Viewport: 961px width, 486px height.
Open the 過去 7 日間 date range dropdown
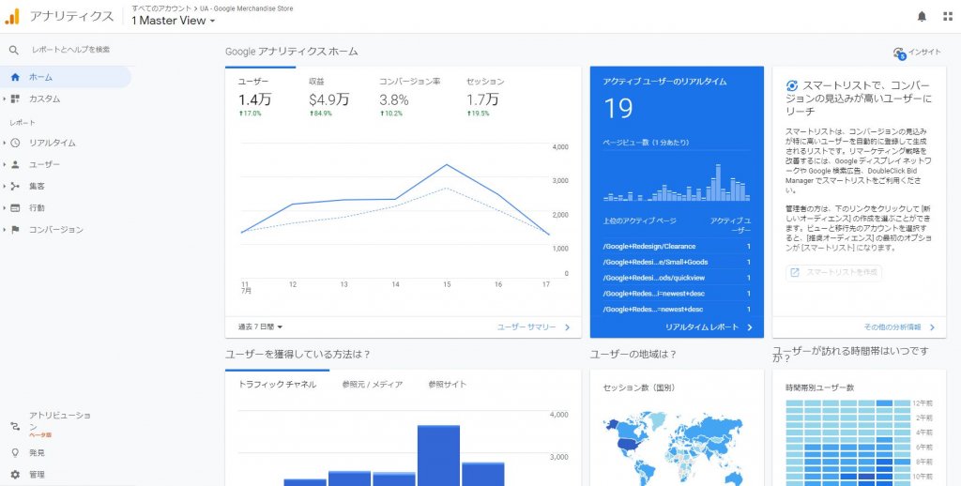tap(261, 327)
